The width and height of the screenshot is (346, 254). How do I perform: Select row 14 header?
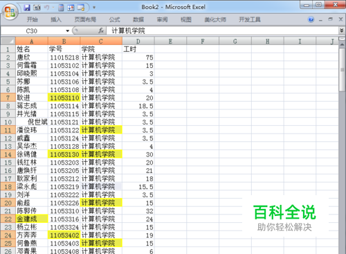[x=8, y=154]
